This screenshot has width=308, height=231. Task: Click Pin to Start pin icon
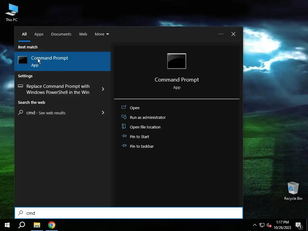(x=124, y=136)
